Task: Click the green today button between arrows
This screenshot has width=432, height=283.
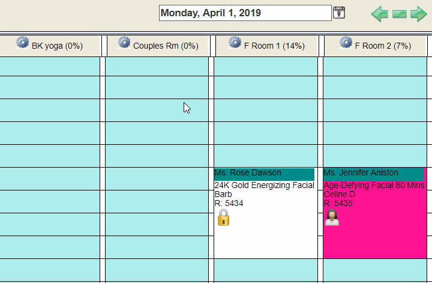Action: click(400, 14)
